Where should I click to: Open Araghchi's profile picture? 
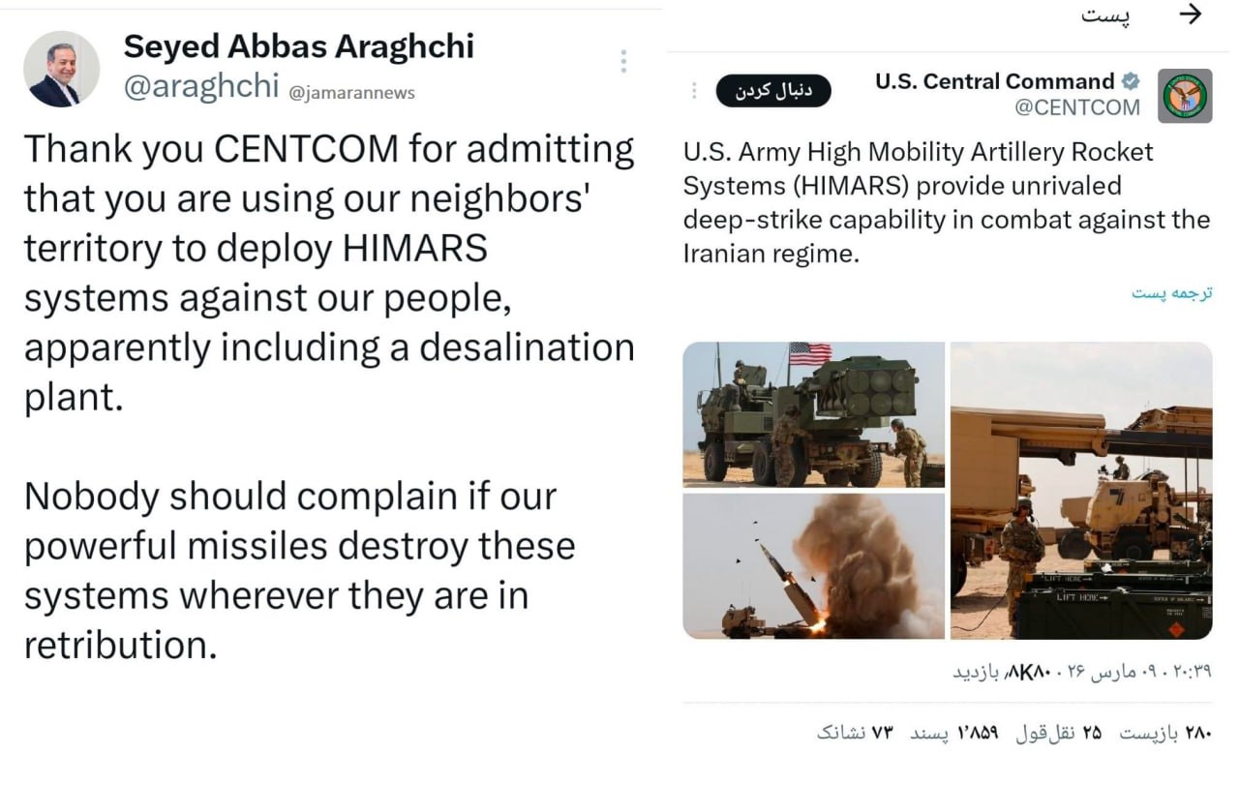[61, 69]
